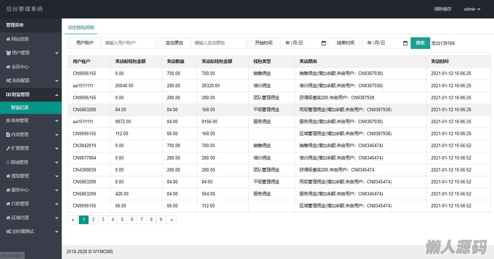Click the users icon beside 用户管理

point(9,53)
